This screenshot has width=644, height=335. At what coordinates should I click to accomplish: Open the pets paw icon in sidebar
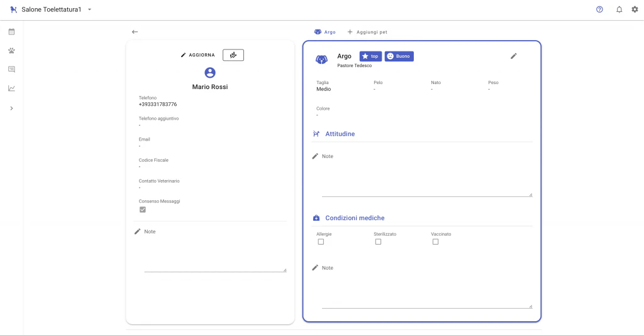click(x=11, y=50)
